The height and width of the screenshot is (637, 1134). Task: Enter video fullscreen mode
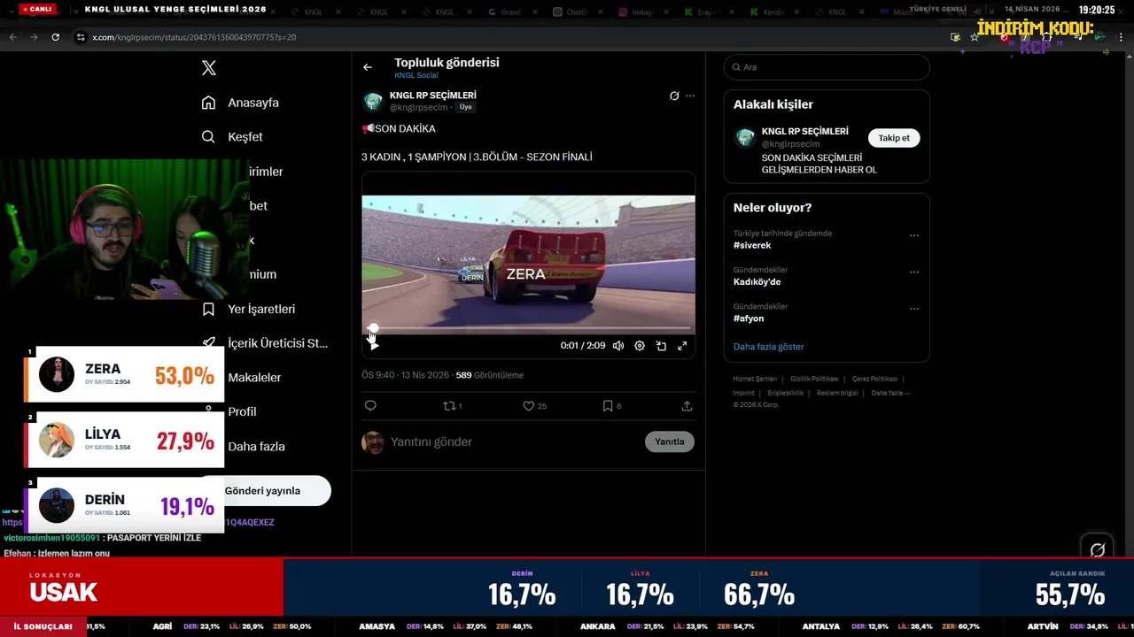point(682,346)
